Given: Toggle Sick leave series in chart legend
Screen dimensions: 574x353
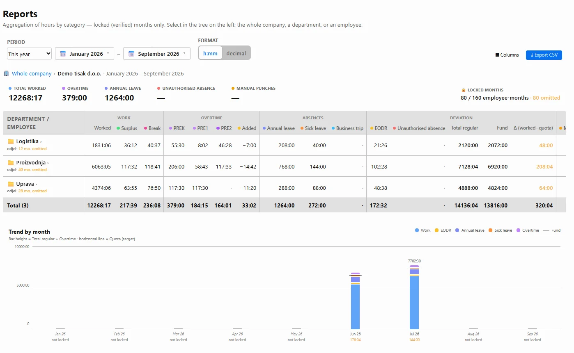Looking at the screenshot, I should pos(501,230).
